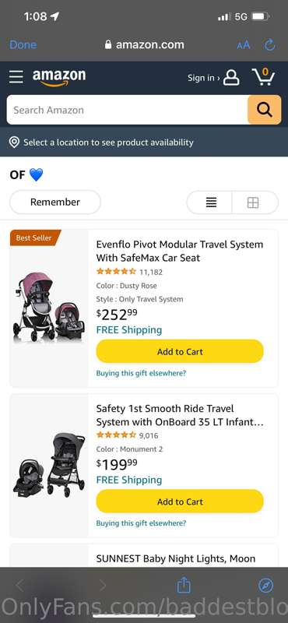This screenshot has height=623, width=288.
Task: Tap the account profile icon
Action: pos(231,78)
